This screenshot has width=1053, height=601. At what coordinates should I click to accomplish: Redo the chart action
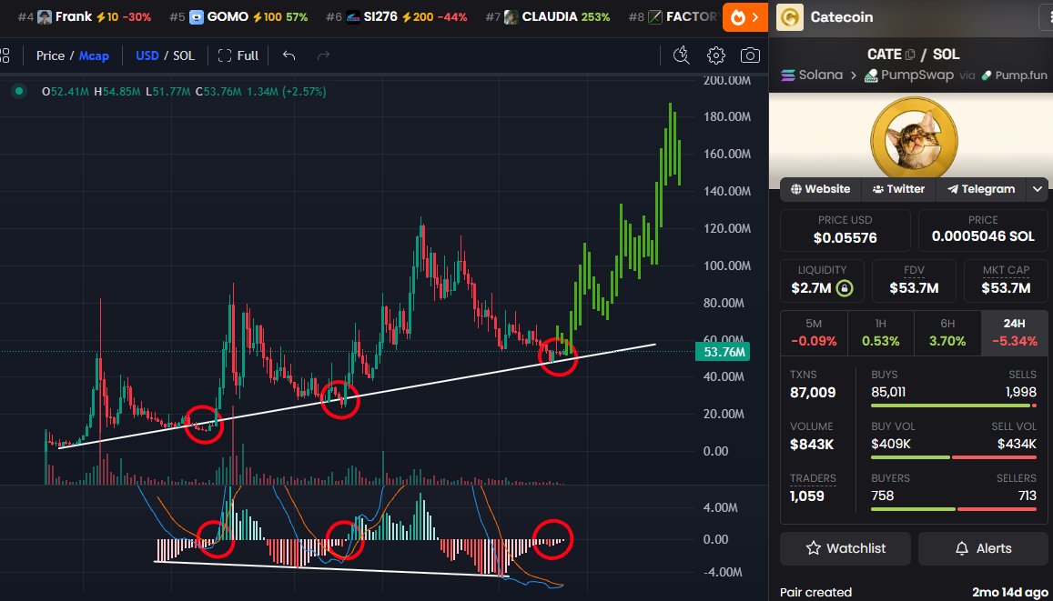(x=323, y=55)
